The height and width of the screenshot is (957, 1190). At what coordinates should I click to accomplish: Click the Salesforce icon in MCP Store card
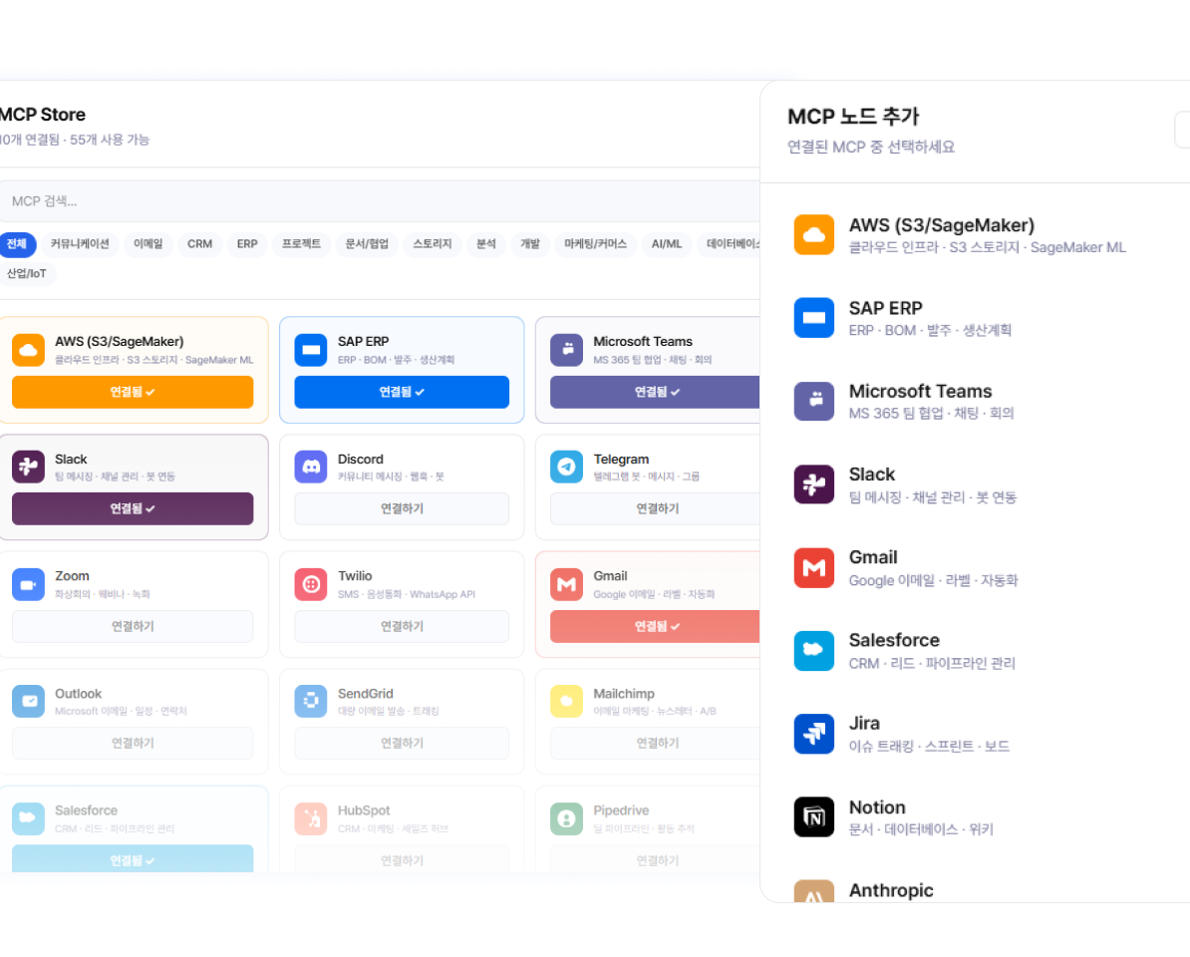click(x=28, y=818)
